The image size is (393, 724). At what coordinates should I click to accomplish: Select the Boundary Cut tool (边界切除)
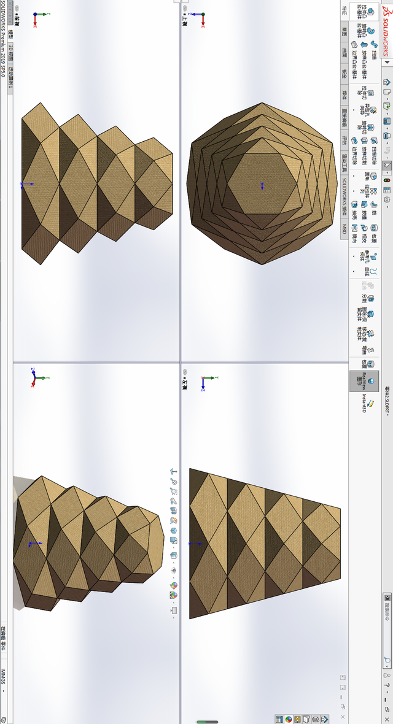point(355,151)
